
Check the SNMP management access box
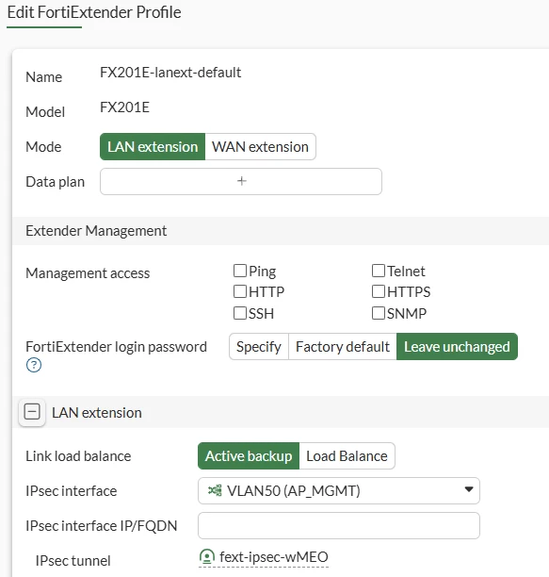(x=379, y=313)
